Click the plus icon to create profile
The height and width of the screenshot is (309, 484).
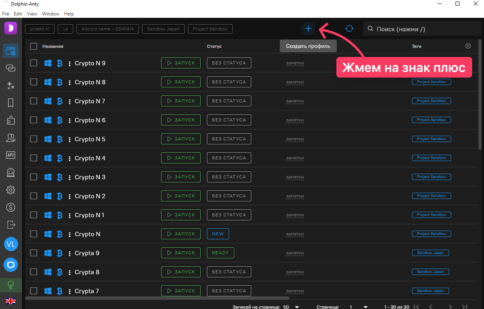(308, 28)
